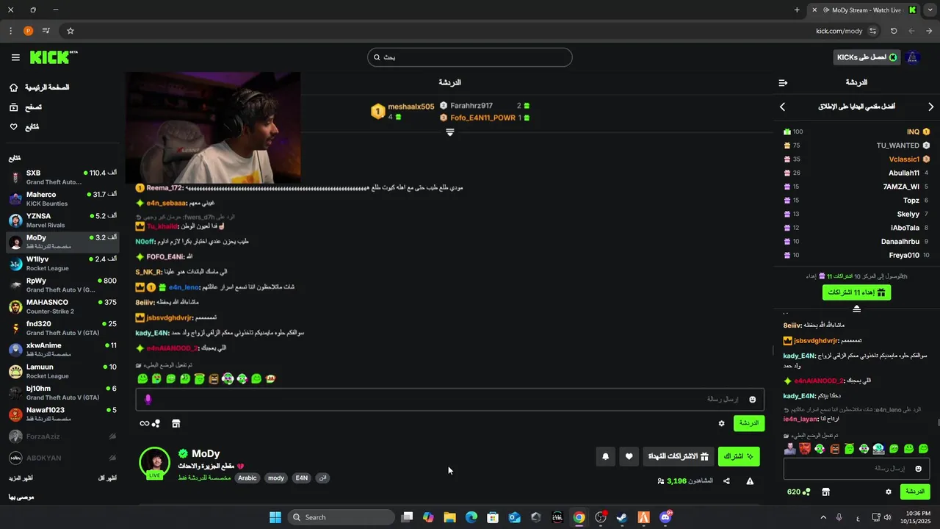Click the Subscribe (اشتراك) button
The image size is (940, 529).
point(738,456)
